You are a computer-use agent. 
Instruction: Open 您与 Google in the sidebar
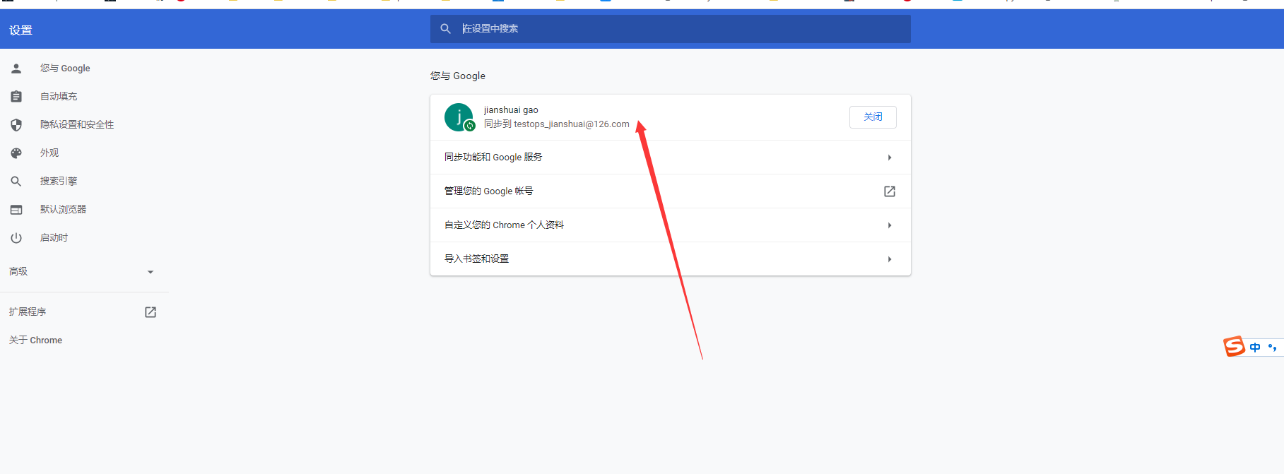coord(65,69)
